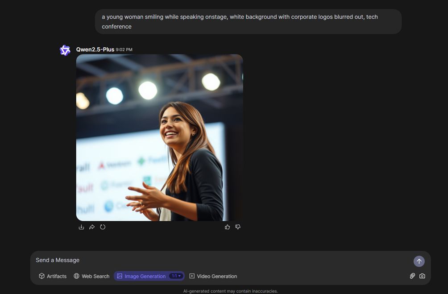This screenshot has width=448, height=294.
Task: Attach a file with the paperclip icon
Action: 412,276
